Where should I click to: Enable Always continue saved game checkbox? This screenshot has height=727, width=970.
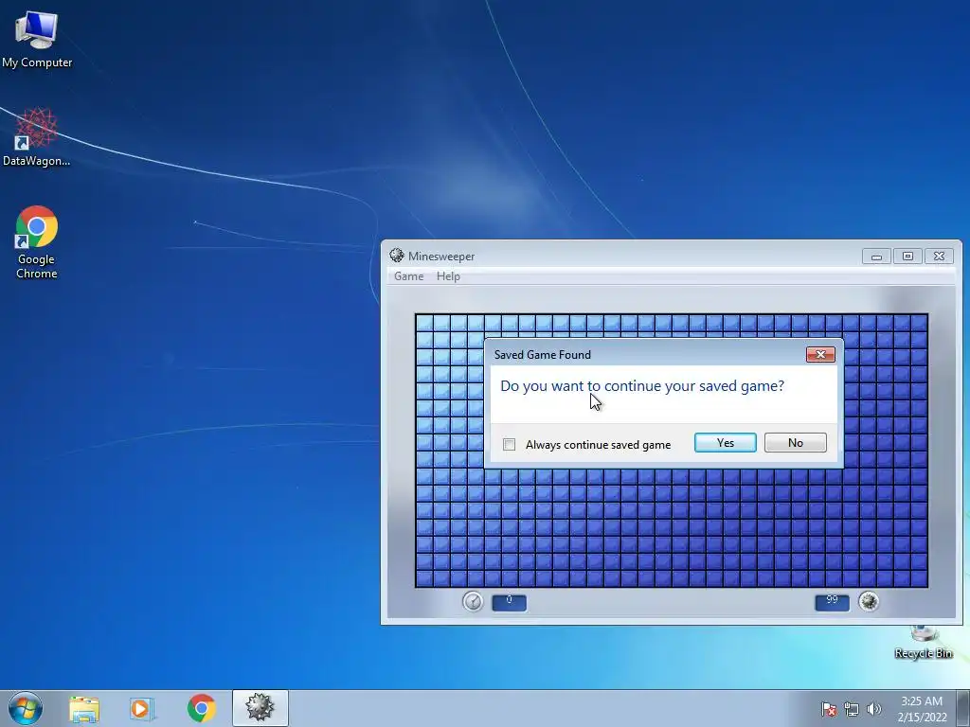pyautogui.click(x=509, y=445)
